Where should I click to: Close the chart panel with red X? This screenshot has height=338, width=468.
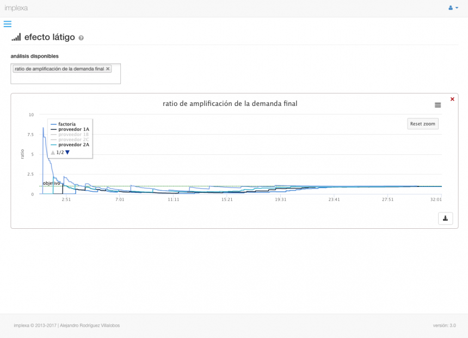[x=452, y=99]
